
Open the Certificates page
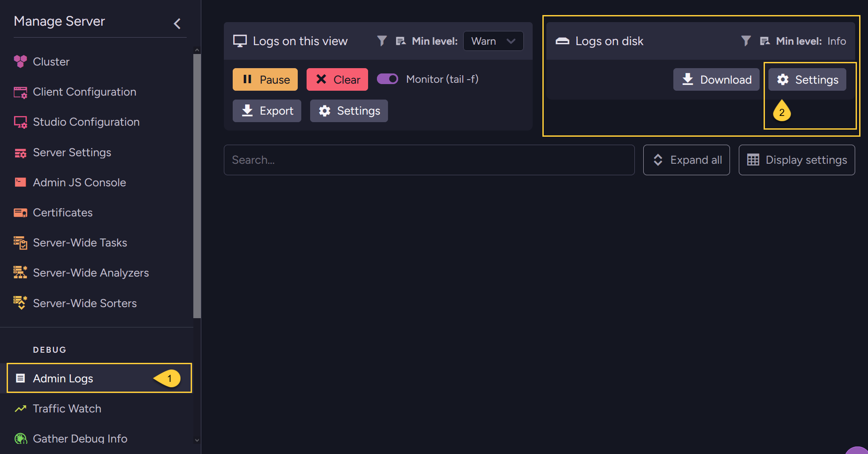62,212
